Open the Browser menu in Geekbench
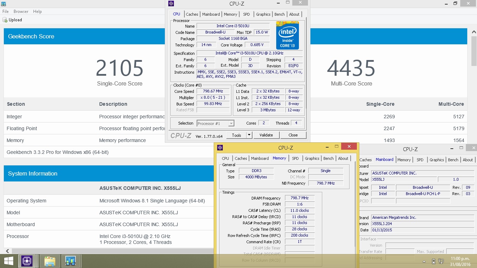The width and height of the screenshot is (477, 268). point(21,12)
